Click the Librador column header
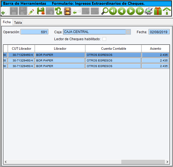 coord(60,49)
